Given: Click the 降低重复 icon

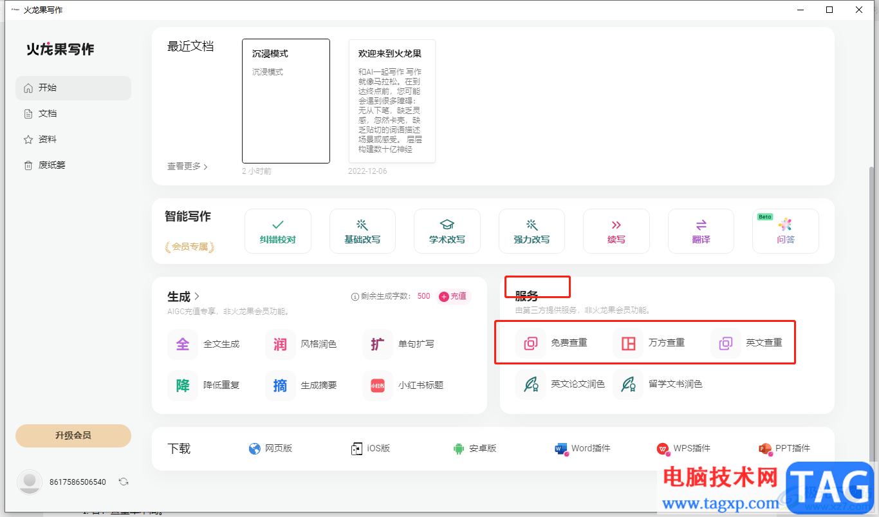Looking at the screenshot, I should 183,386.
